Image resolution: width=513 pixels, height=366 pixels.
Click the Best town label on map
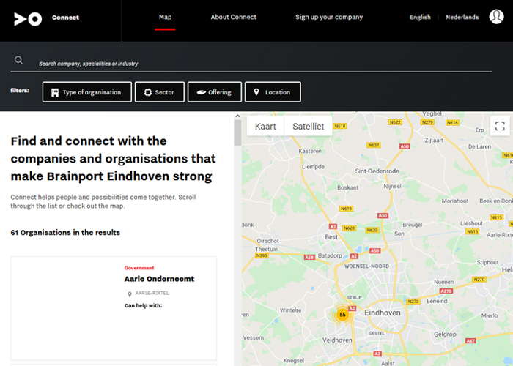pos(331,237)
